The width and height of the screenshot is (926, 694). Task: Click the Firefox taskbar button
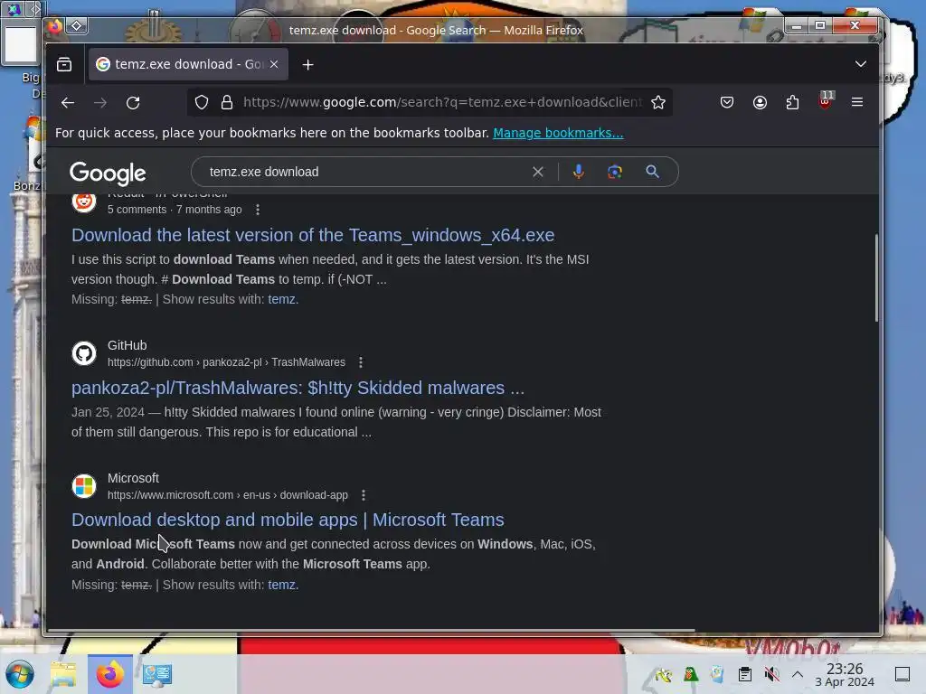pos(110,674)
